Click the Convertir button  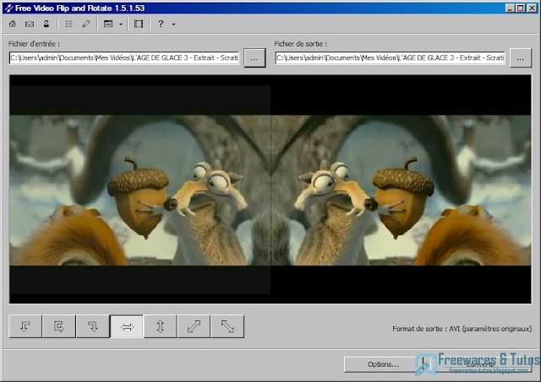point(481,364)
